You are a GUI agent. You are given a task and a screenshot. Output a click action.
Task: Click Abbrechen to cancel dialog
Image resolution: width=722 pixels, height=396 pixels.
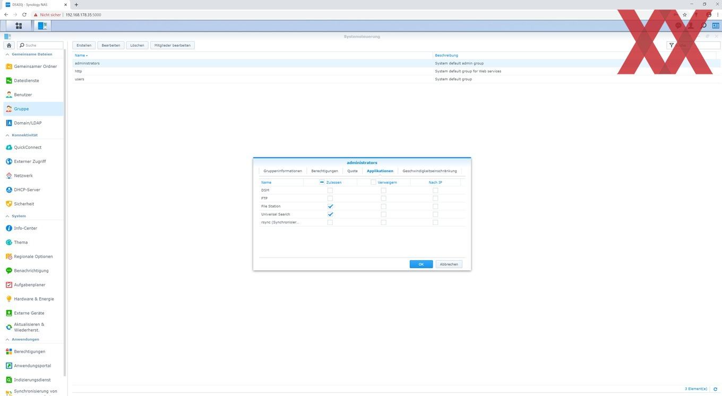click(x=449, y=264)
